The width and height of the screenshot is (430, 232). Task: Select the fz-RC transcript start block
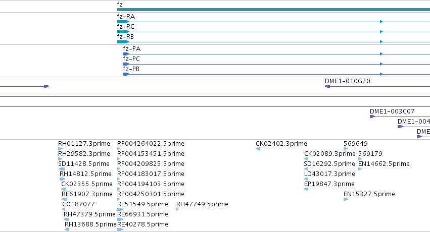coord(123,32)
